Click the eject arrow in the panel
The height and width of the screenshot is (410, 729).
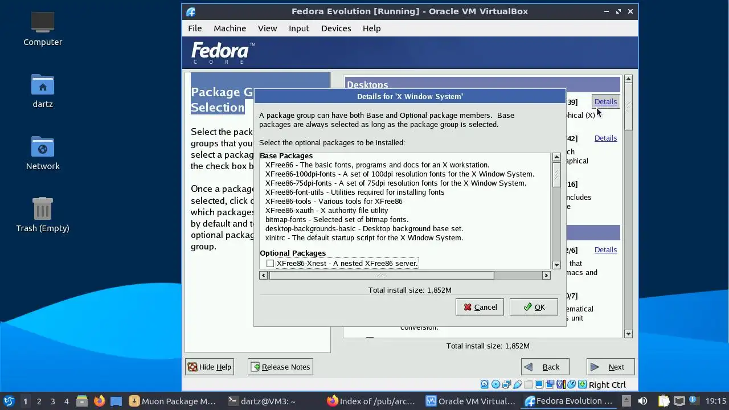[626, 401]
